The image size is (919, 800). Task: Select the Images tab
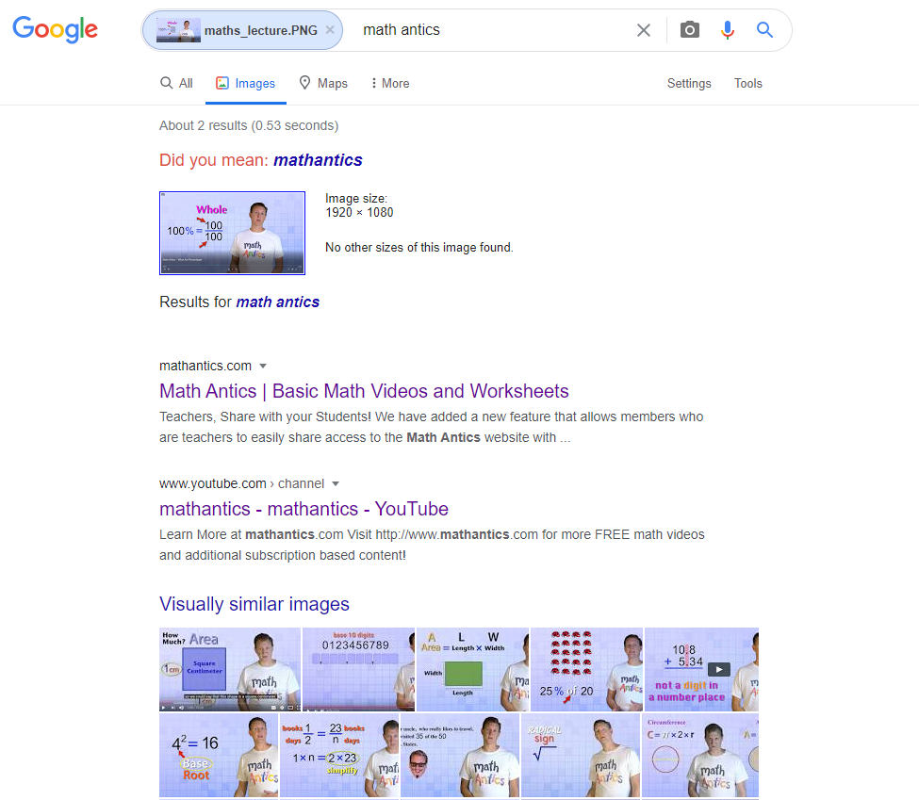point(246,83)
